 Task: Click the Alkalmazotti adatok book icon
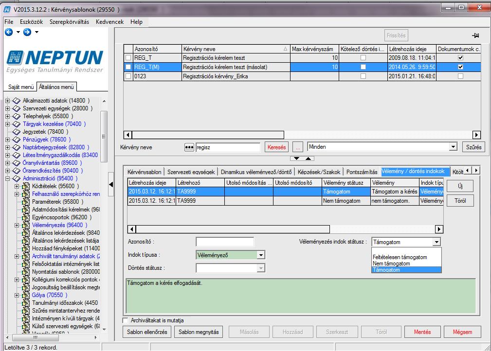(x=17, y=101)
